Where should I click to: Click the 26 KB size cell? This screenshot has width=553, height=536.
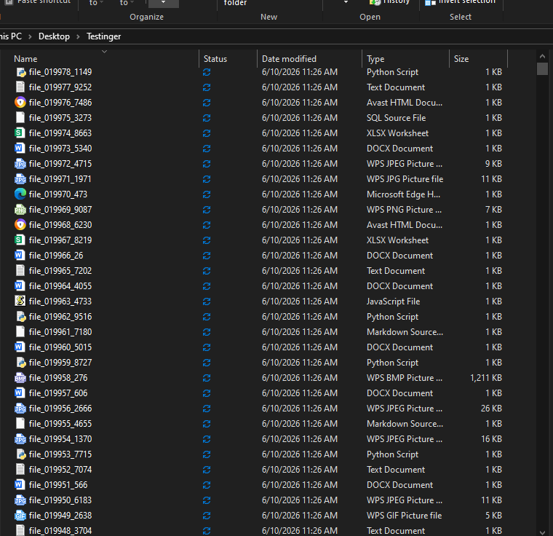coord(491,409)
